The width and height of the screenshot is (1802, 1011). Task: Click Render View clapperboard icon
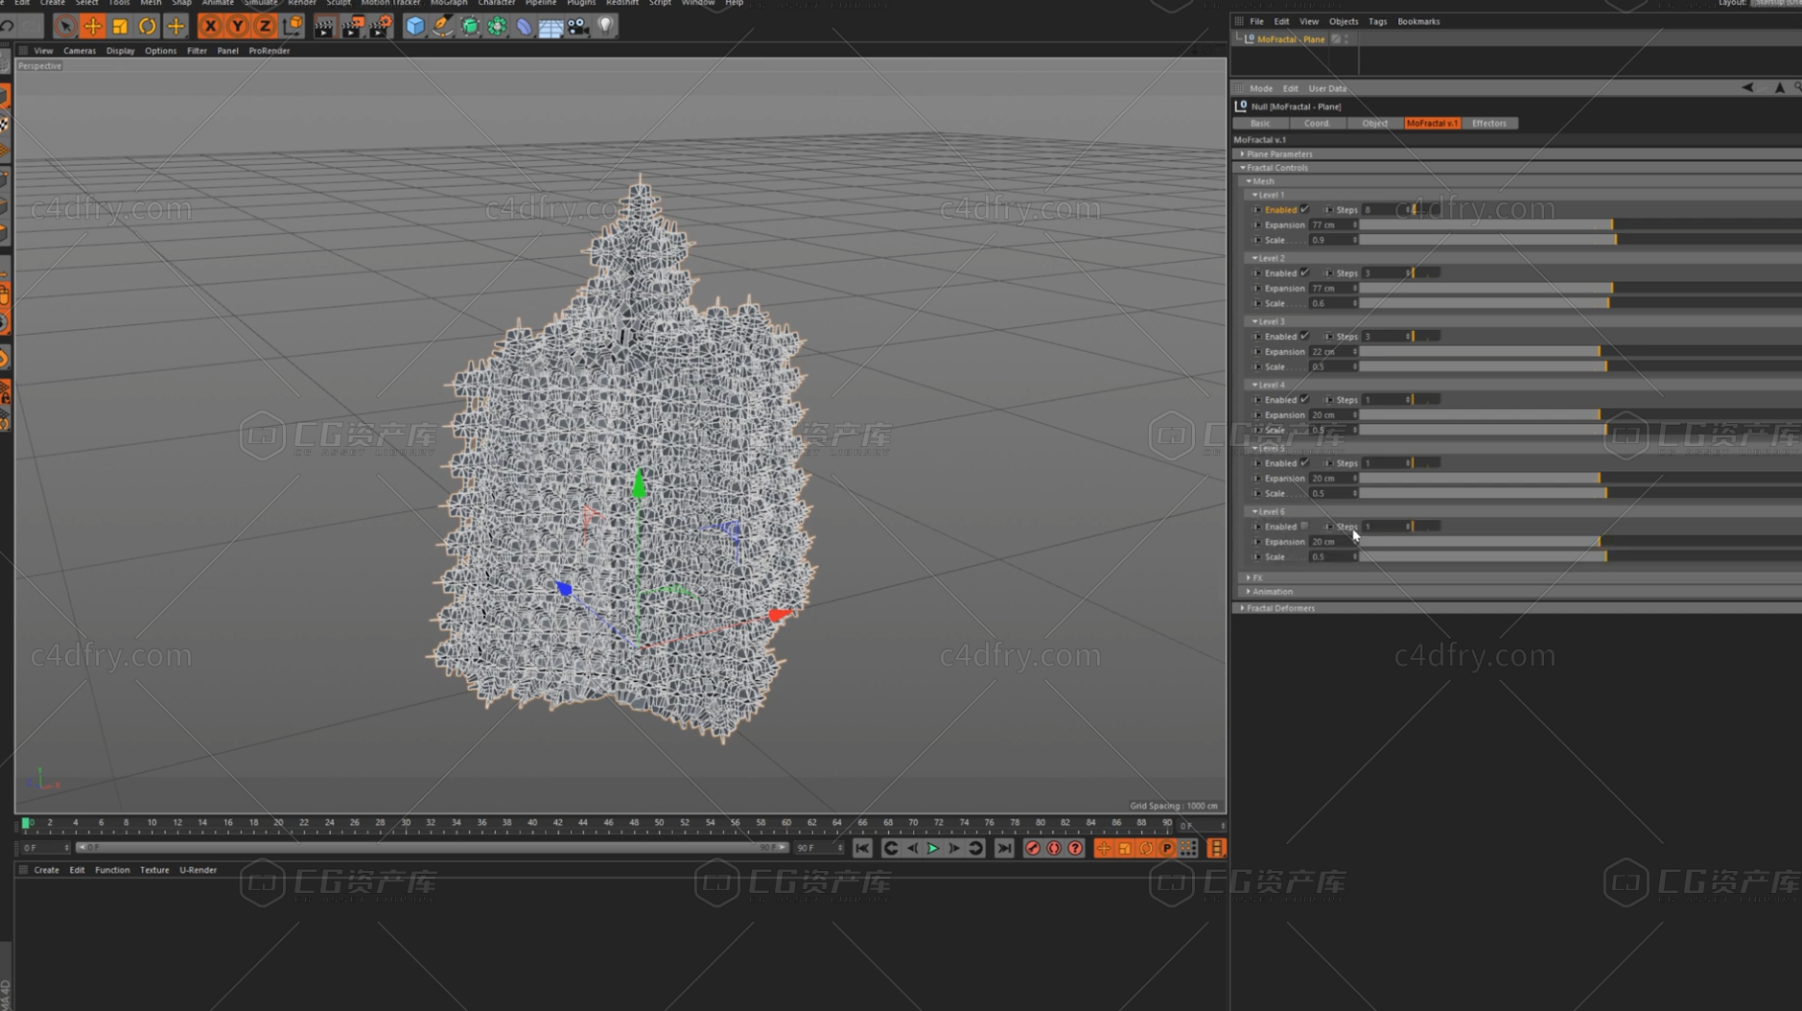click(324, 26)
